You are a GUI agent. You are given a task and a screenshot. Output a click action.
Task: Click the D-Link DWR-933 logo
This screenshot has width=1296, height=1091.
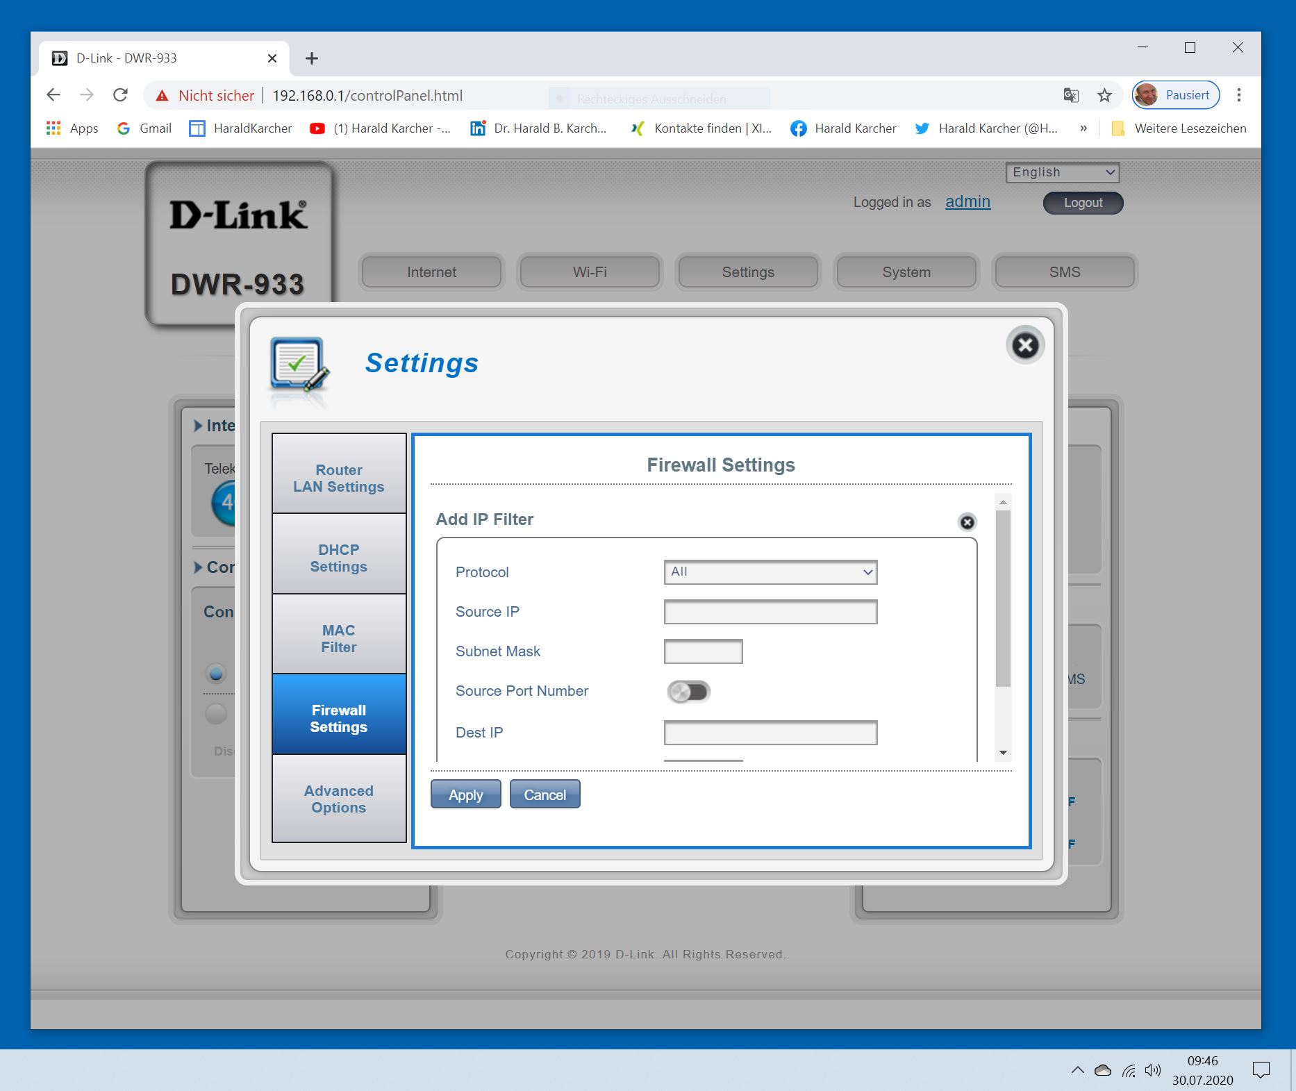point(238,243)
